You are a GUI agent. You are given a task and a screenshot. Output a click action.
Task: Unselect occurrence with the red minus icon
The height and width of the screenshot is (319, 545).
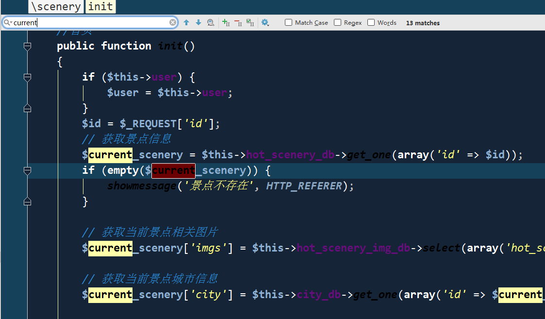238,23
